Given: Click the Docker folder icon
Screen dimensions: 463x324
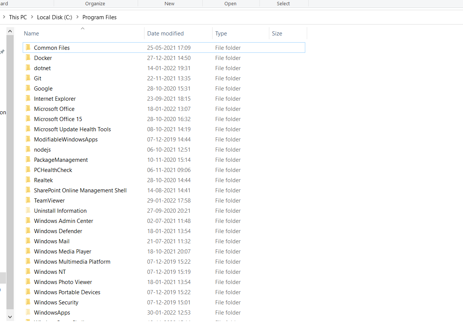Looking at the screenshot, I should point(28,58).
